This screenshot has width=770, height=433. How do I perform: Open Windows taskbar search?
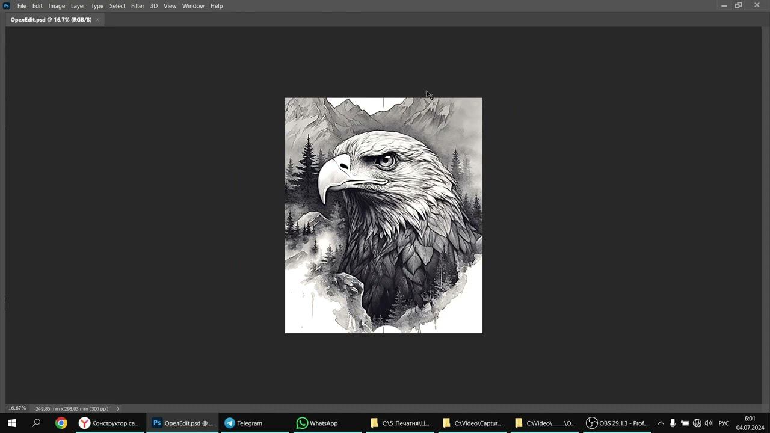coord(36,423)
